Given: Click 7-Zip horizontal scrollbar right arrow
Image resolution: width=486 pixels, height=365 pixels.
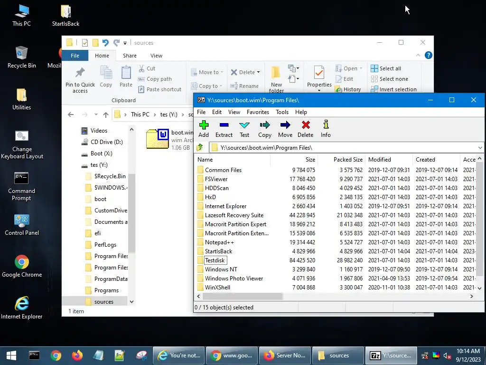Looking at the screenshot, I should point(471,297).
